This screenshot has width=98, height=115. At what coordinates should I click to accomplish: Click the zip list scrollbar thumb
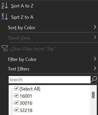(93, 95)
